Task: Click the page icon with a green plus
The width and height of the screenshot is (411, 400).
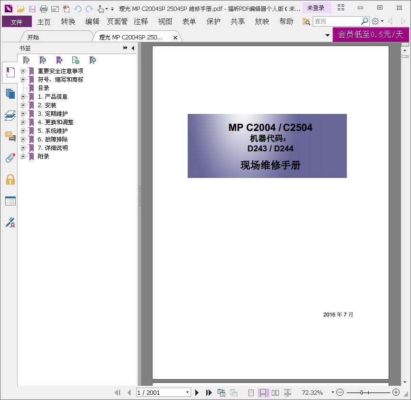Action: 76,60
